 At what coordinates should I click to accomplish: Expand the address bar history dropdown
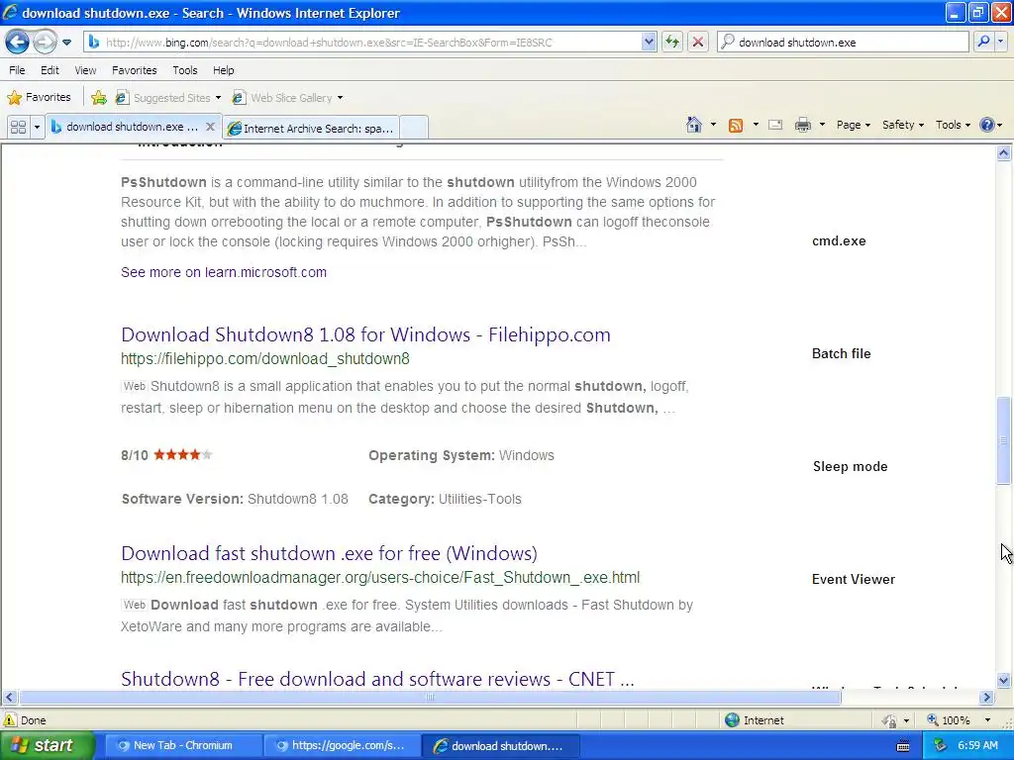649,42
